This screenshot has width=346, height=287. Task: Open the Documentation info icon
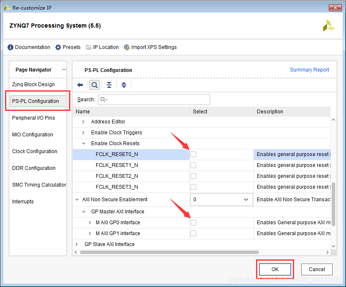pos(10,47)
